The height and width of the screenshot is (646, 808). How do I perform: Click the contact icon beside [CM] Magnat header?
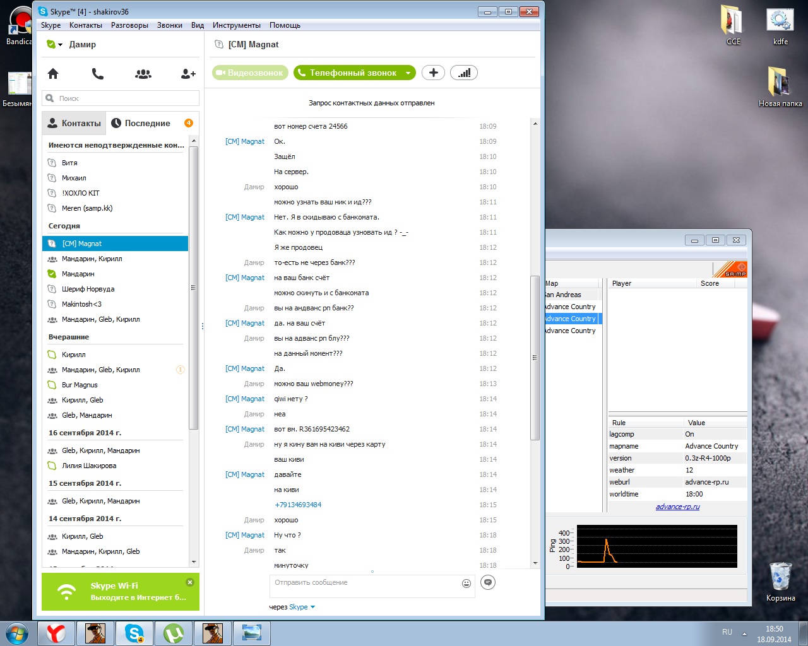tap(219, 44)
